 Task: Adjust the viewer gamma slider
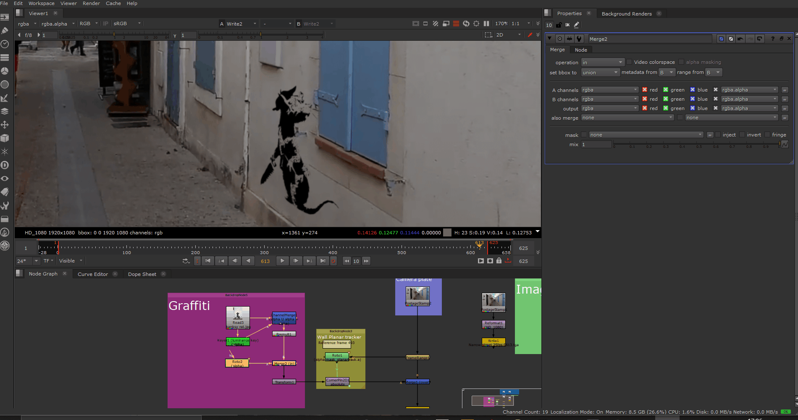coord(261,35)
